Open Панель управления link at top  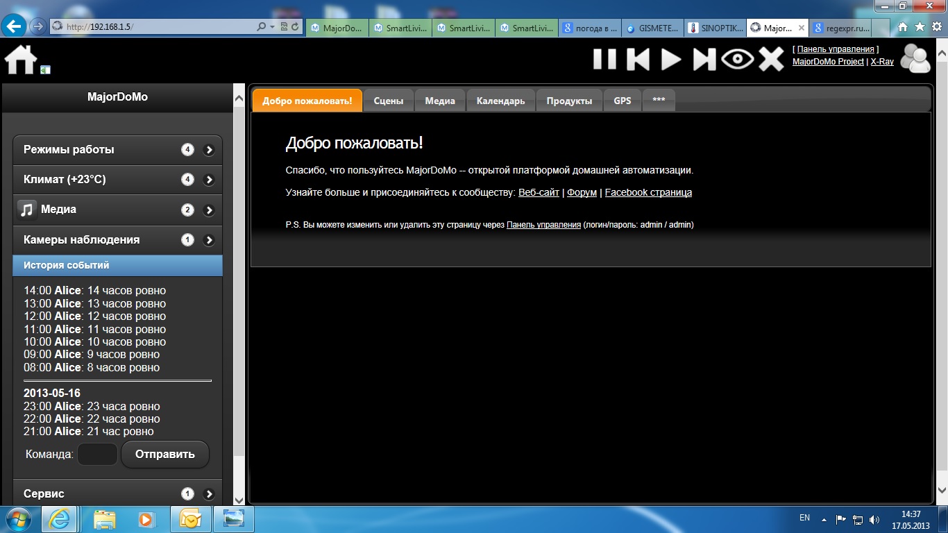tap(836, 49)
